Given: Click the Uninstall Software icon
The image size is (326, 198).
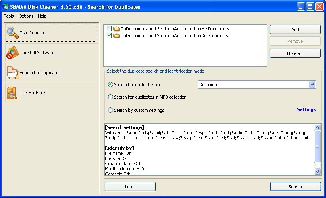Looking at the screenshot, I should coord(12,53).
